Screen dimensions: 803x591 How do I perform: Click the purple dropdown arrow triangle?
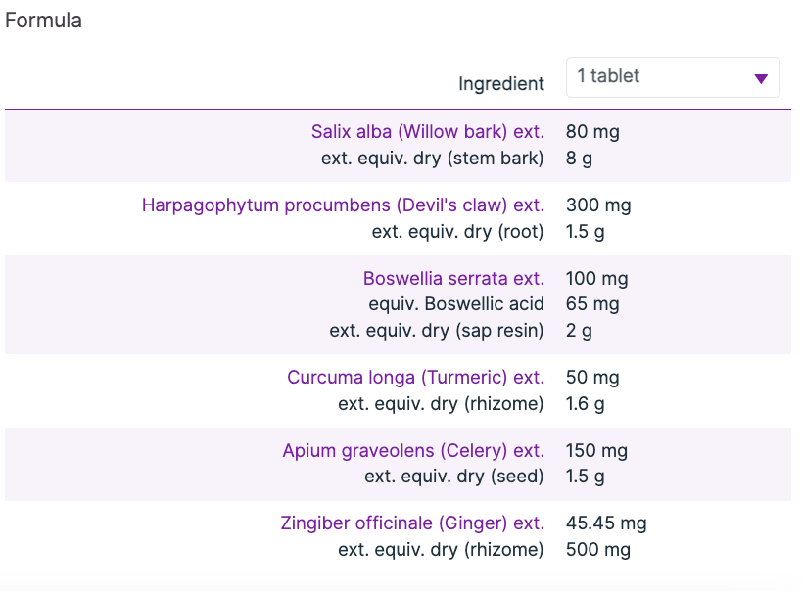click(761, 79)
